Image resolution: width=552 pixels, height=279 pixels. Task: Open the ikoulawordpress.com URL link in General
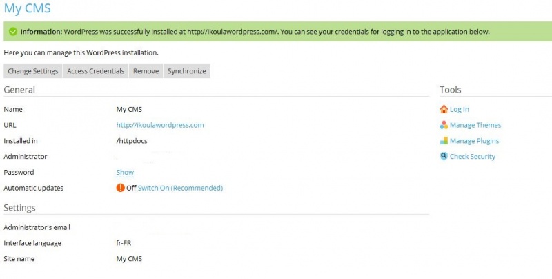[160, 125]
